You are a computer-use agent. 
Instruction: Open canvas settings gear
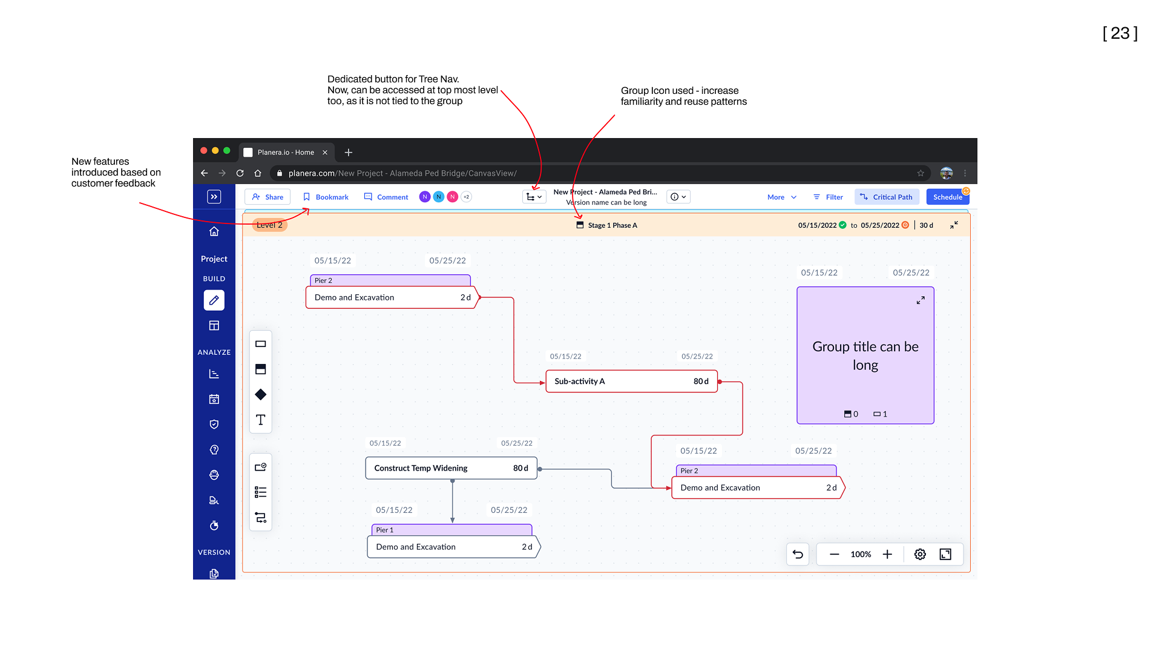click(920, 554)
